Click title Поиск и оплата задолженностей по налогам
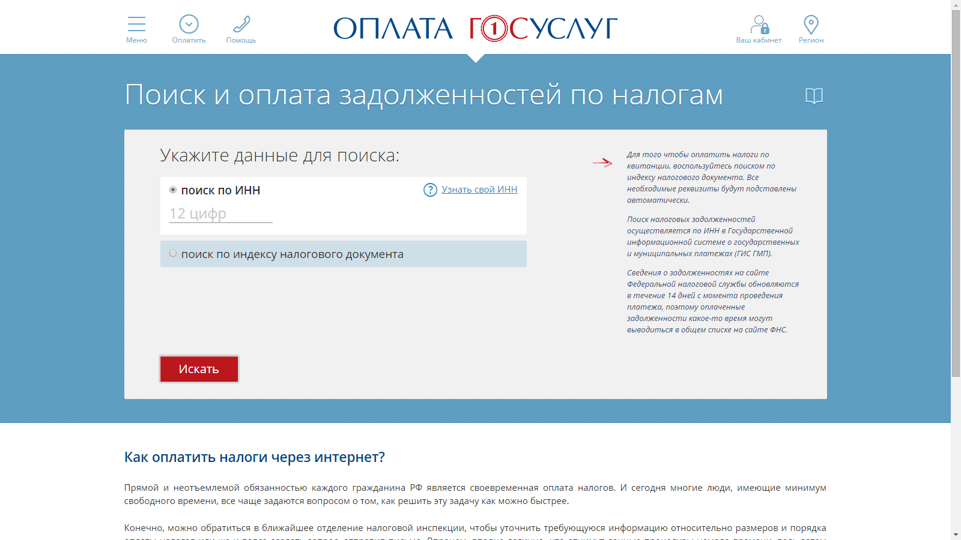This screenshot has height=540, width=961. coord(423,95)
